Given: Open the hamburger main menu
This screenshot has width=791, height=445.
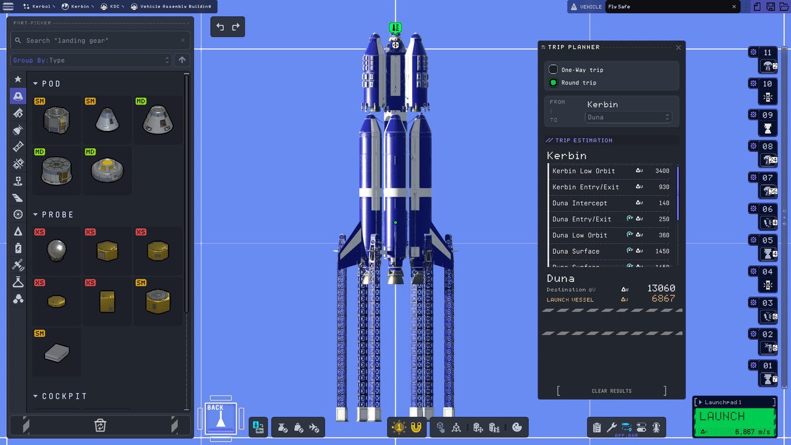Looking at the screenshot, I should 8,7.
